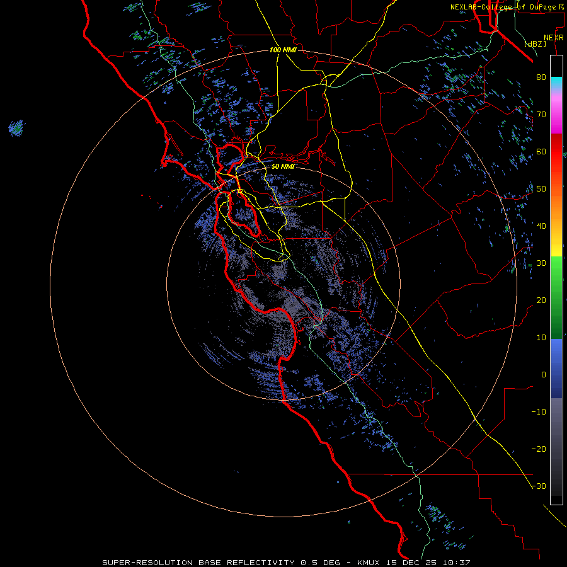Click the 50 value on the dBZ scale
This screenshot has width=567, height=567.
coord(541,189)
